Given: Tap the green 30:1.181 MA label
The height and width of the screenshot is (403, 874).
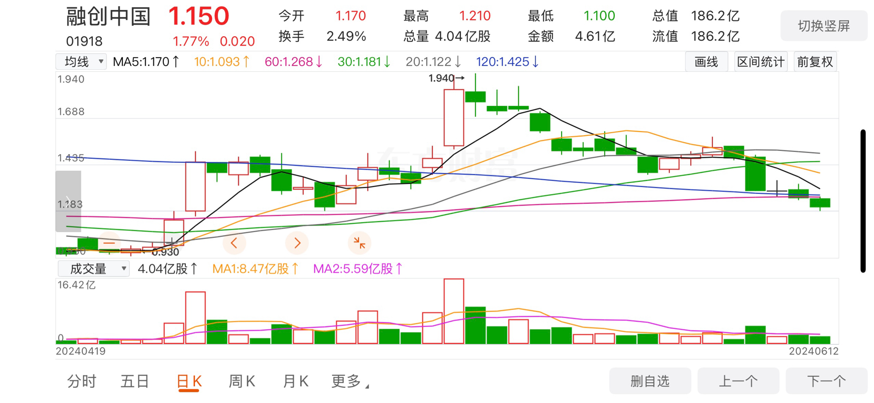Looking at the screenshot, I should pos(364,62).
